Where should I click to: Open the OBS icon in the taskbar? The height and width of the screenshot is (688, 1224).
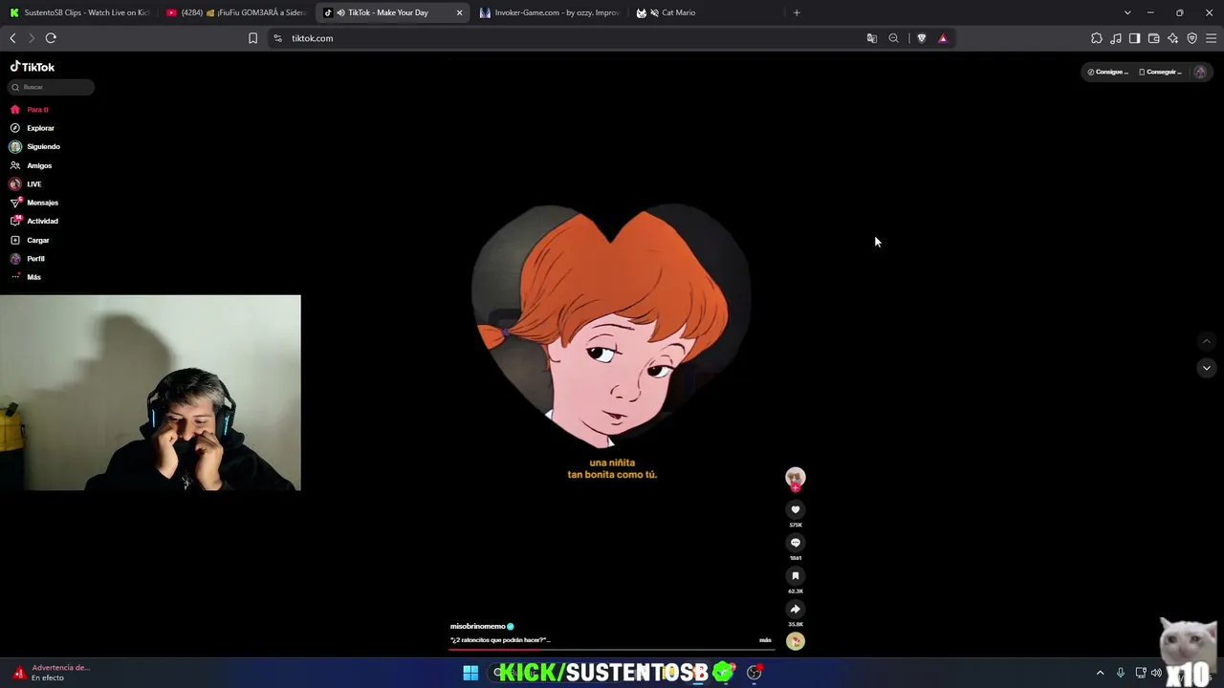coord(754,673)
